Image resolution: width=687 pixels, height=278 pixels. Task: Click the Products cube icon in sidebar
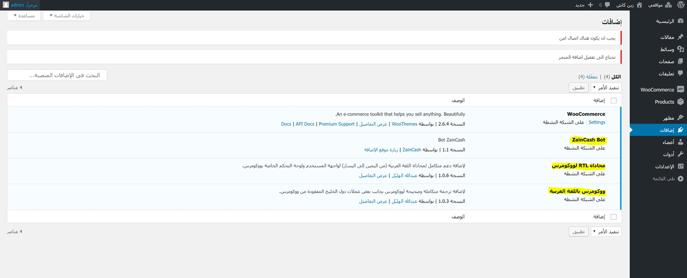[x=680, y=102]
